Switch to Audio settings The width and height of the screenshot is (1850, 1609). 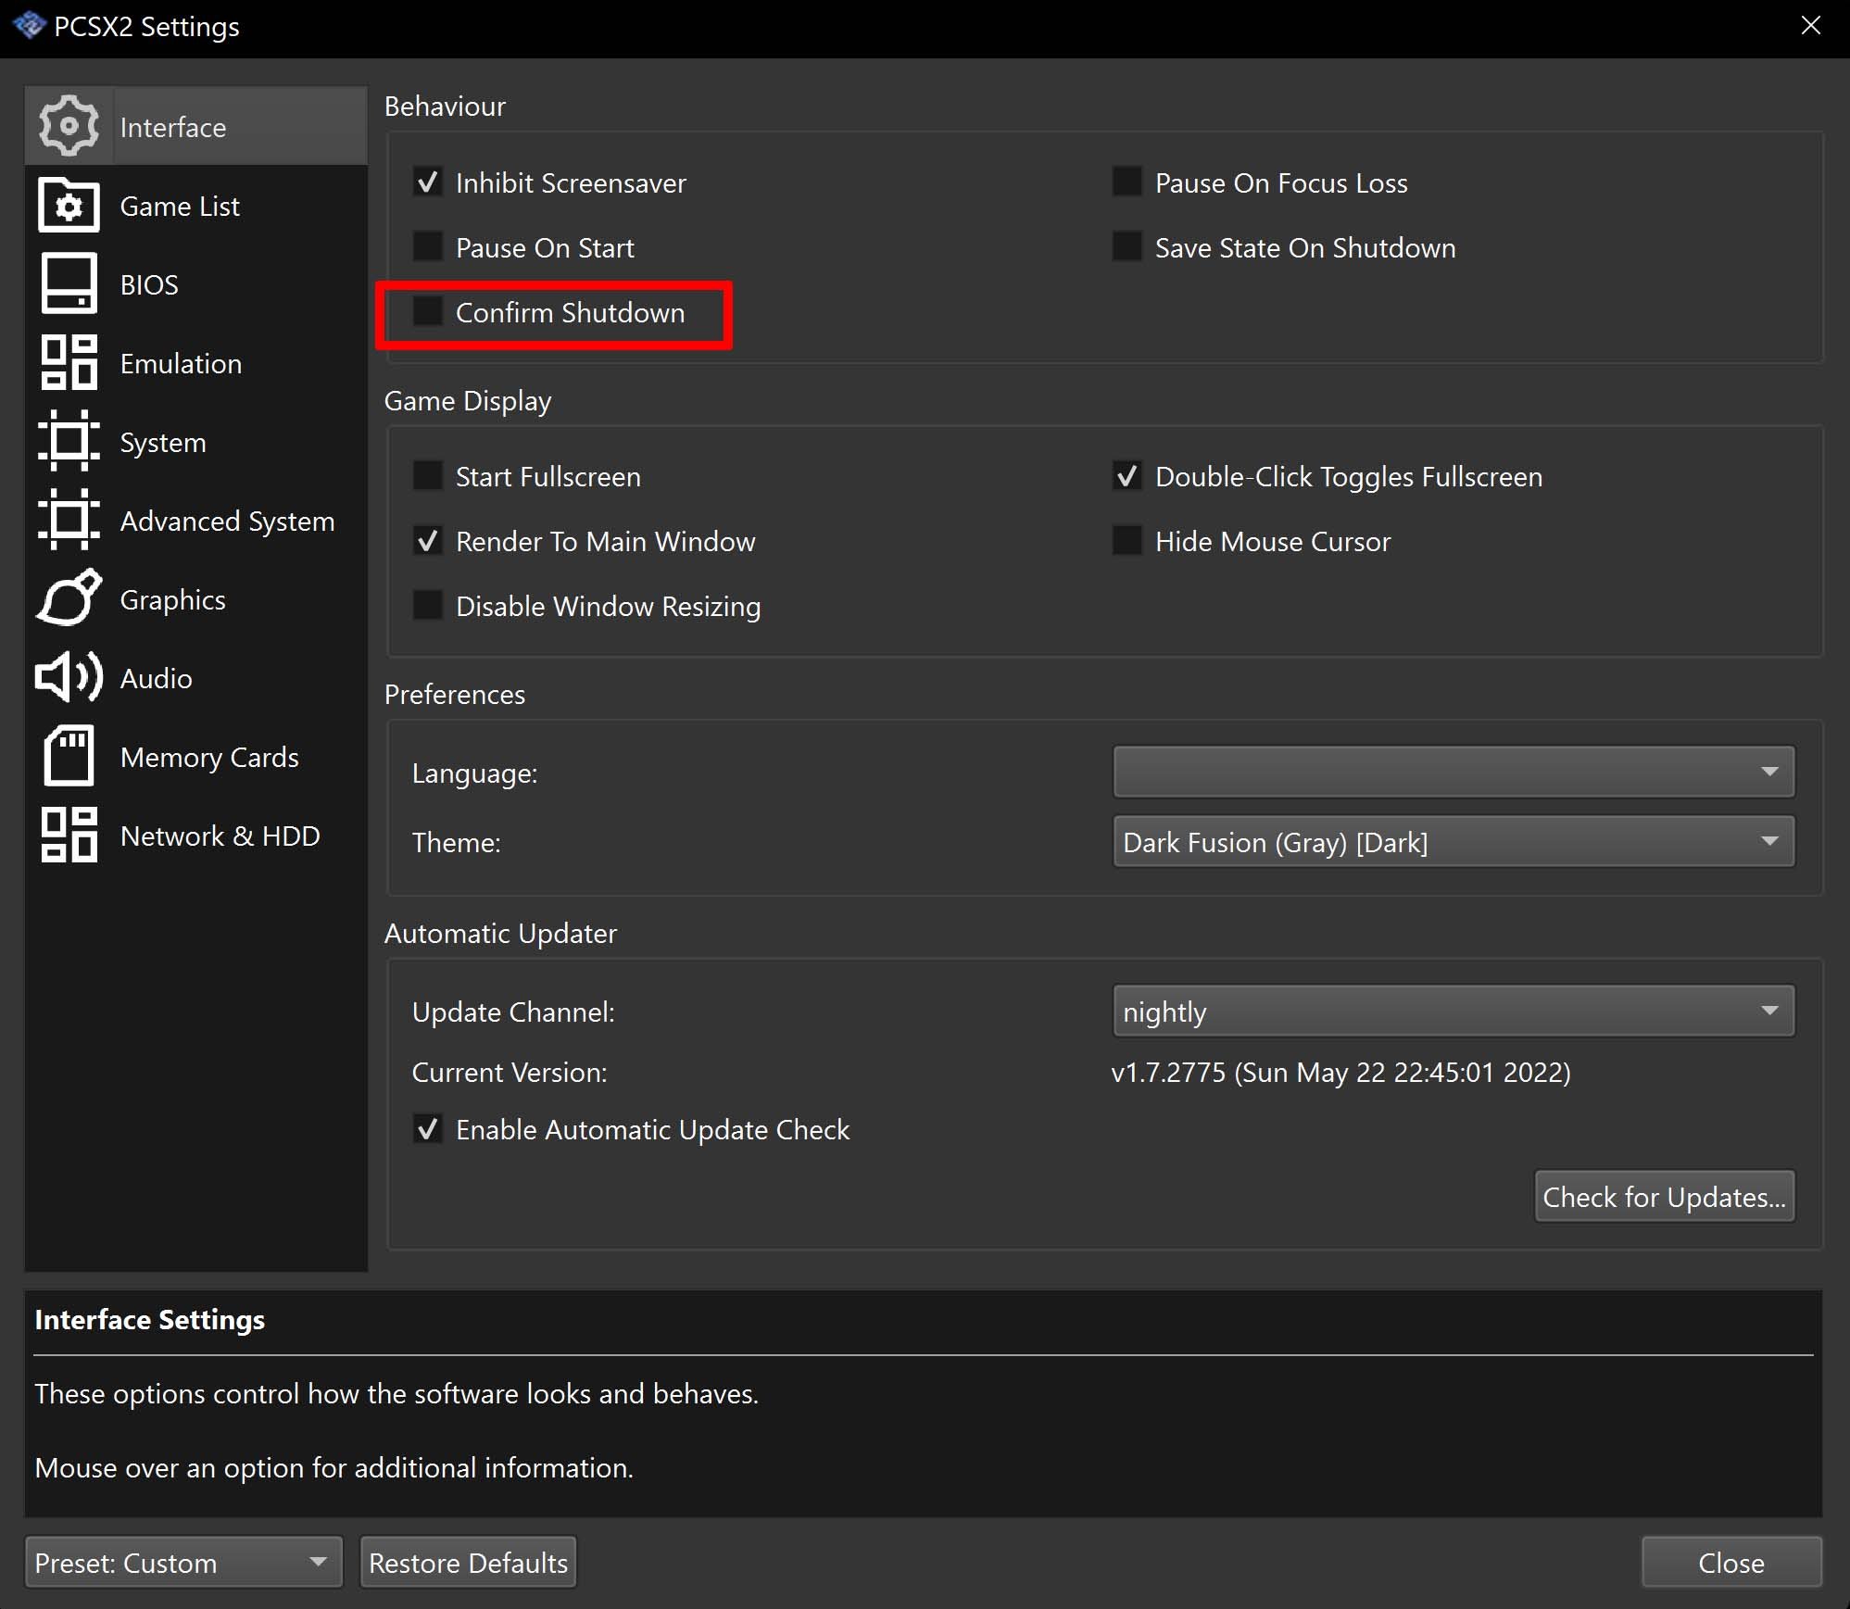[x=196, y=677]
